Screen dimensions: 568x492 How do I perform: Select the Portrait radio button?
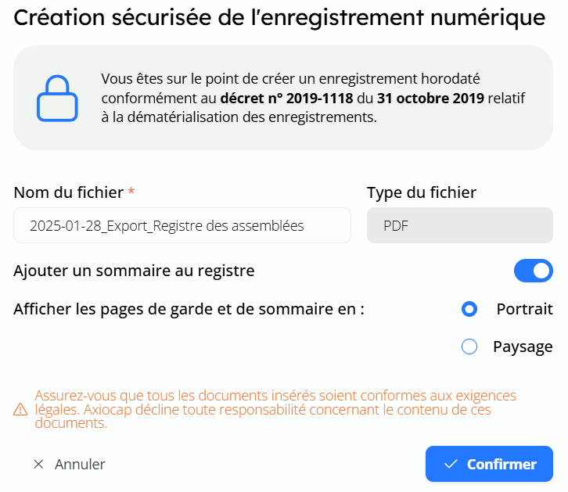[469, 309]
